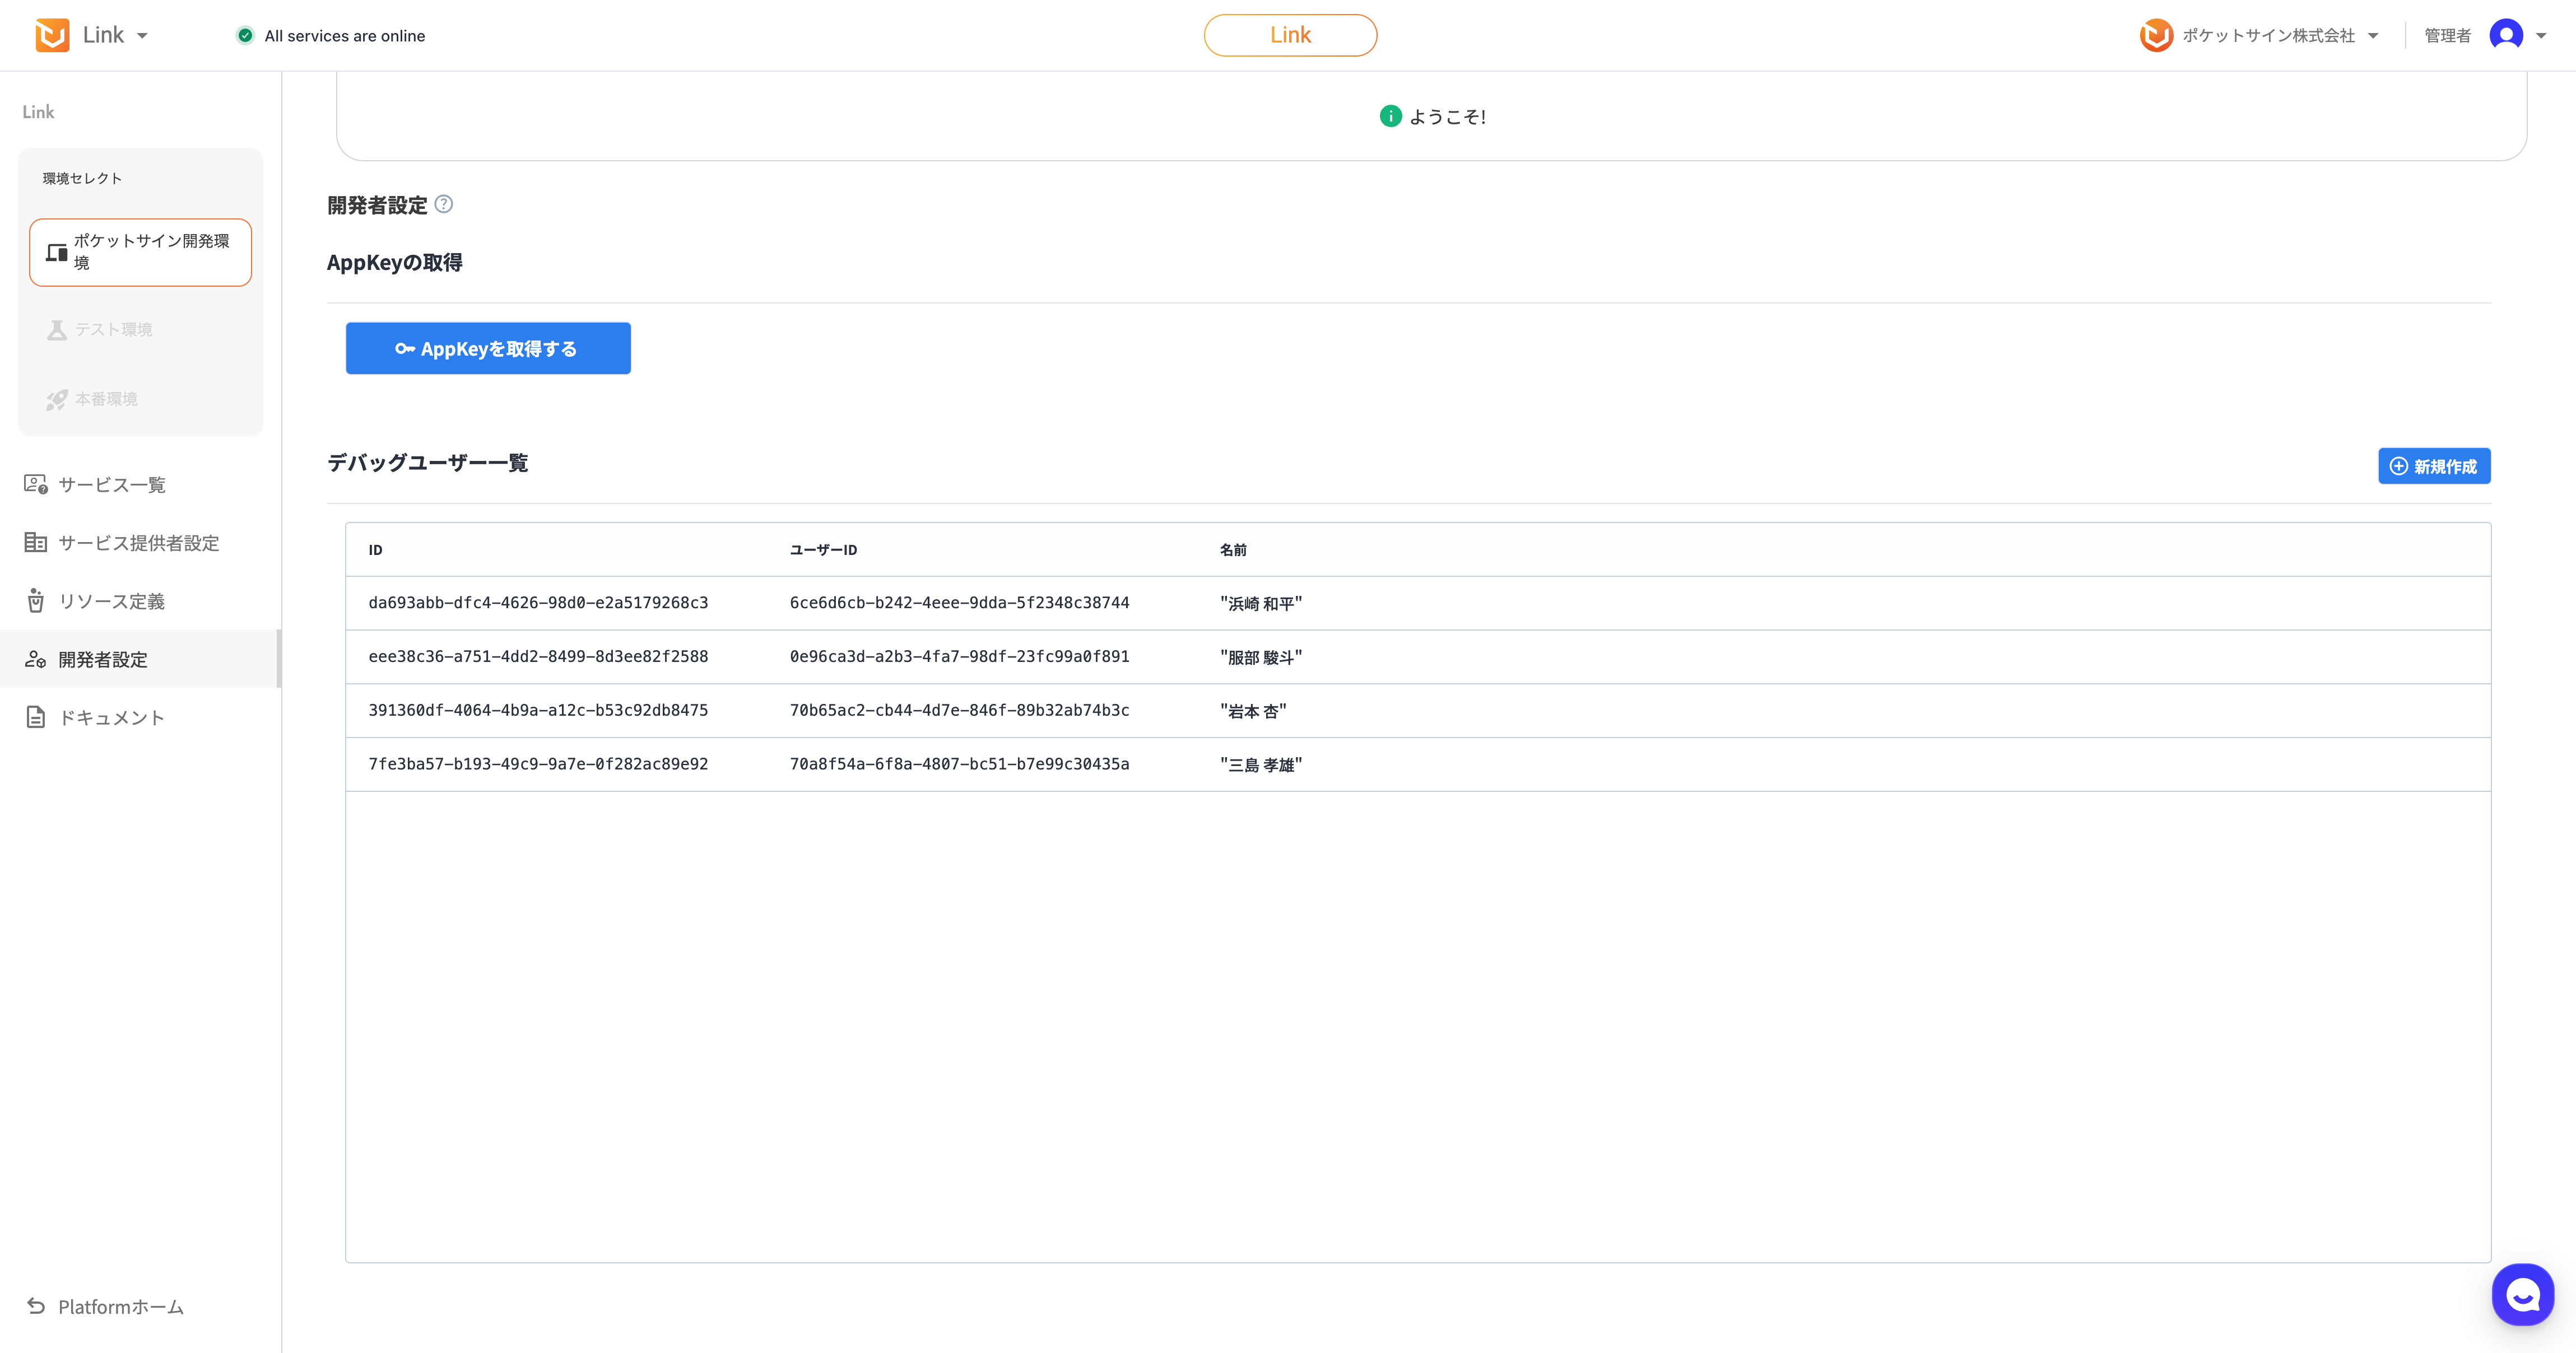Image resolution: width=2576 pixels, height=1353 pixels.
Task: Open the chat support bubble icon
Action: 2522,1295
